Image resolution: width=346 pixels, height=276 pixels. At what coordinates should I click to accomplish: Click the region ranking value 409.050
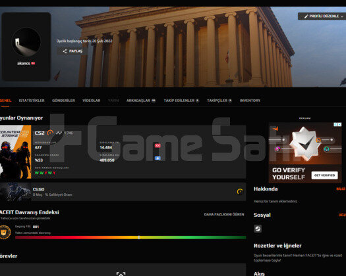(107, 160)
